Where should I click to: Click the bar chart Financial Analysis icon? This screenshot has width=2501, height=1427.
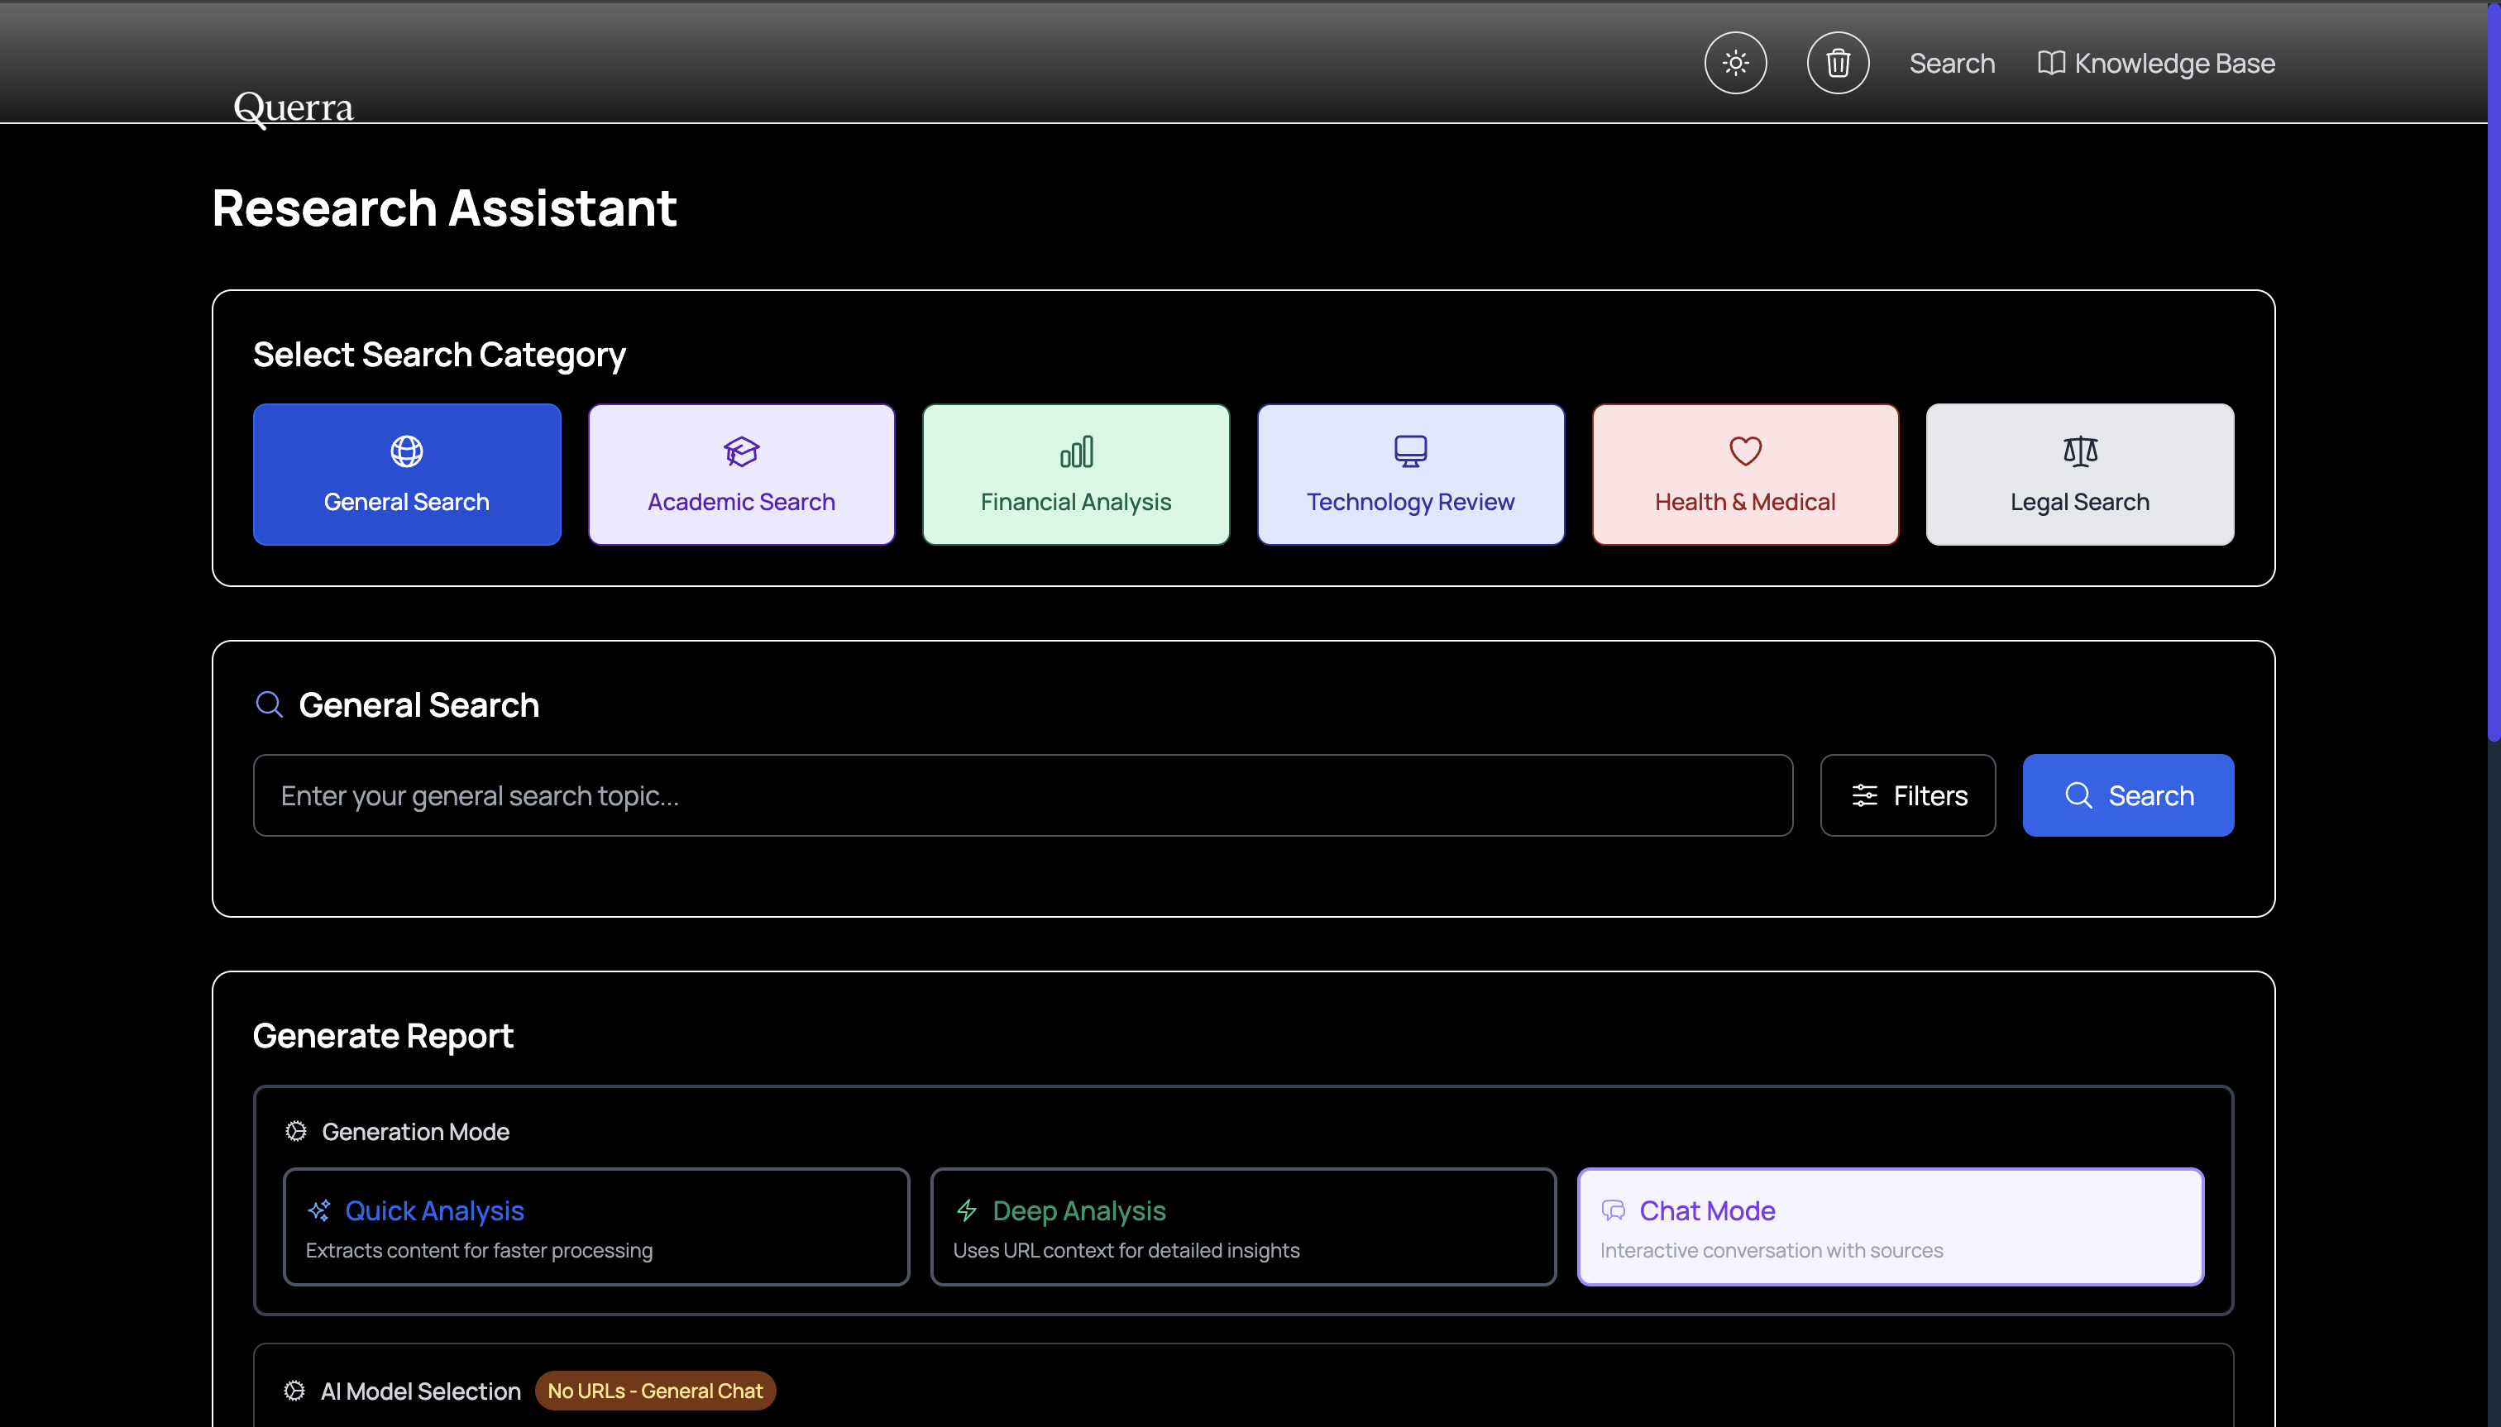(1075, 451)
